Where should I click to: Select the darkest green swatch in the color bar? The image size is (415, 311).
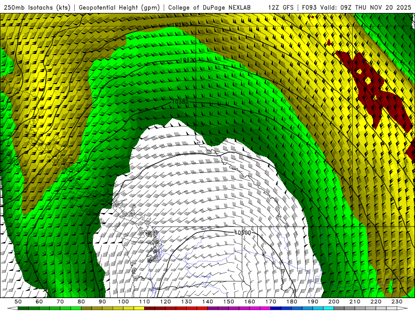tap(23, 308)
